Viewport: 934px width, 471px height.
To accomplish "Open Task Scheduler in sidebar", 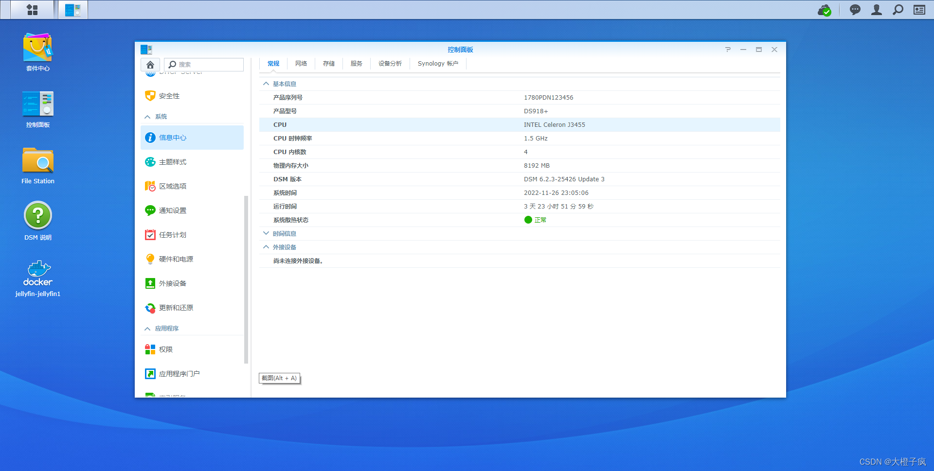I will point(192,235).
